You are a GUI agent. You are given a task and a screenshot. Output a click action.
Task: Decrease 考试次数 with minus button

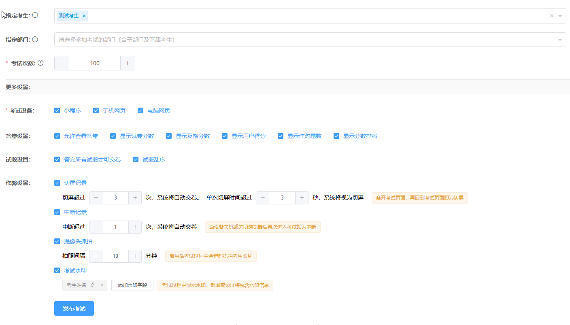click(62, 63)
